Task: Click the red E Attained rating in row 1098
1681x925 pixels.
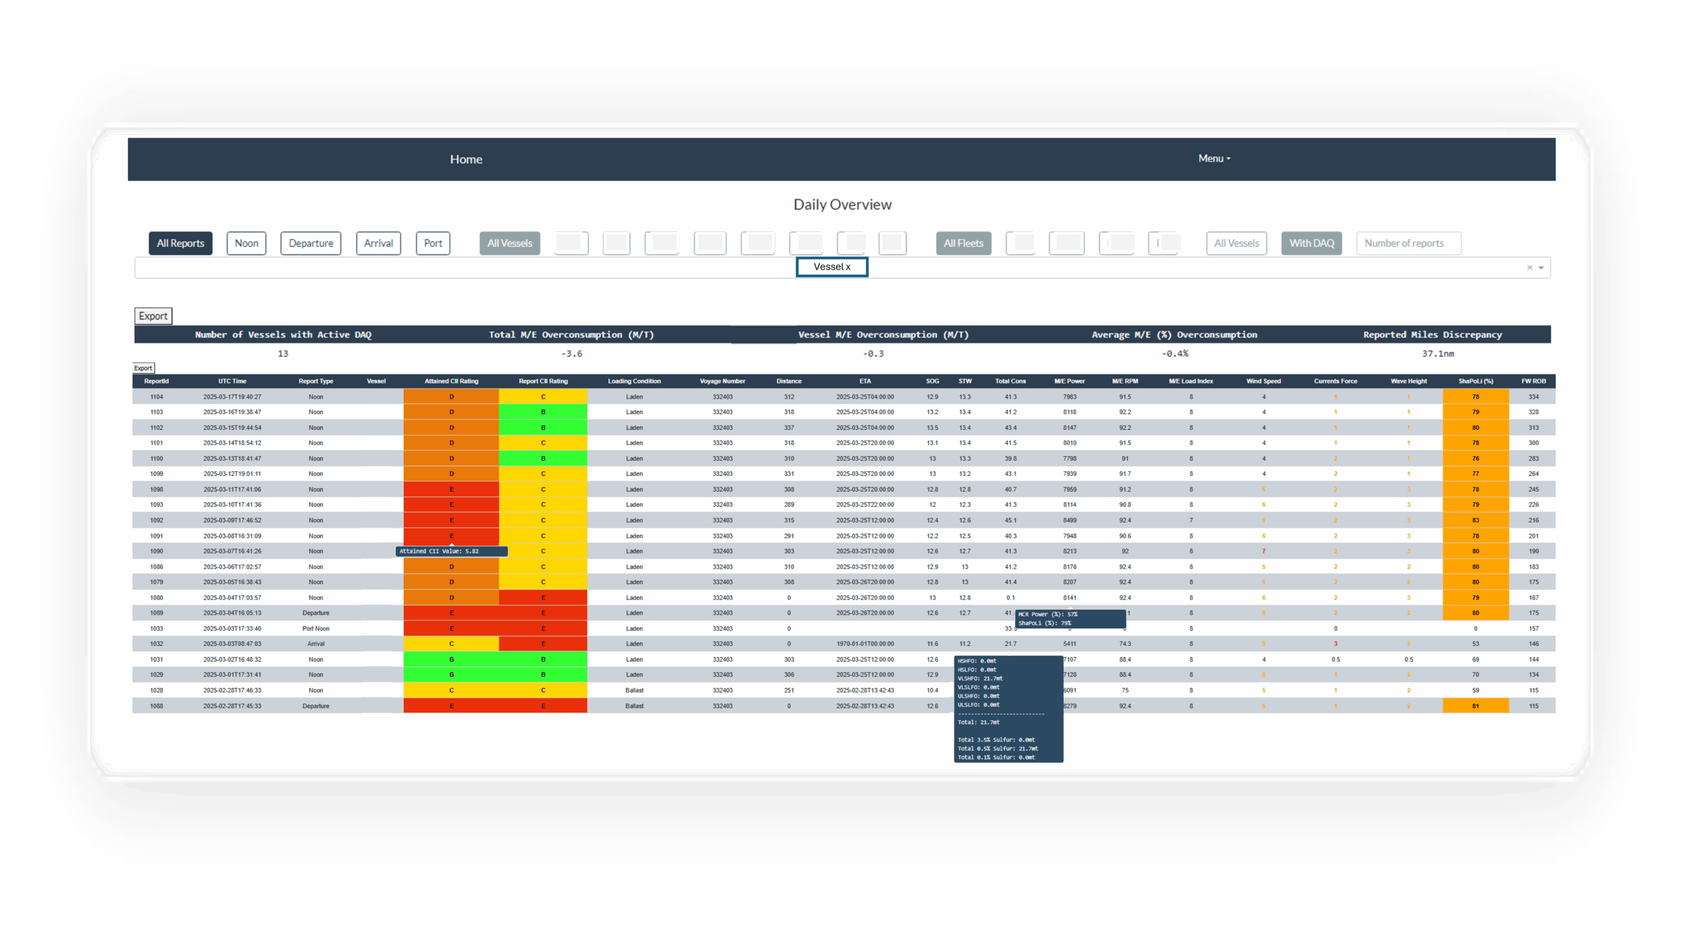Action: pos(451,490)
